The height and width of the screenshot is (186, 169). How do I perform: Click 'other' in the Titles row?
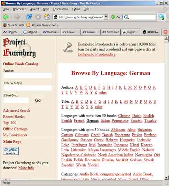click(98, 107)
